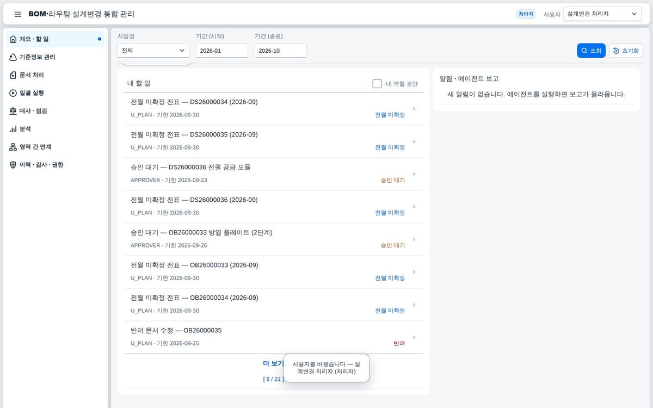Click the 초기화 reset button

click(626, 51)
